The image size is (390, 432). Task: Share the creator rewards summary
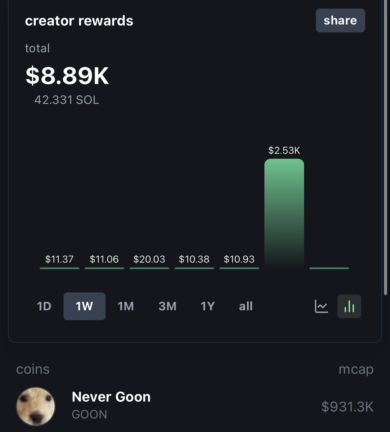click(x=340, y=21)
